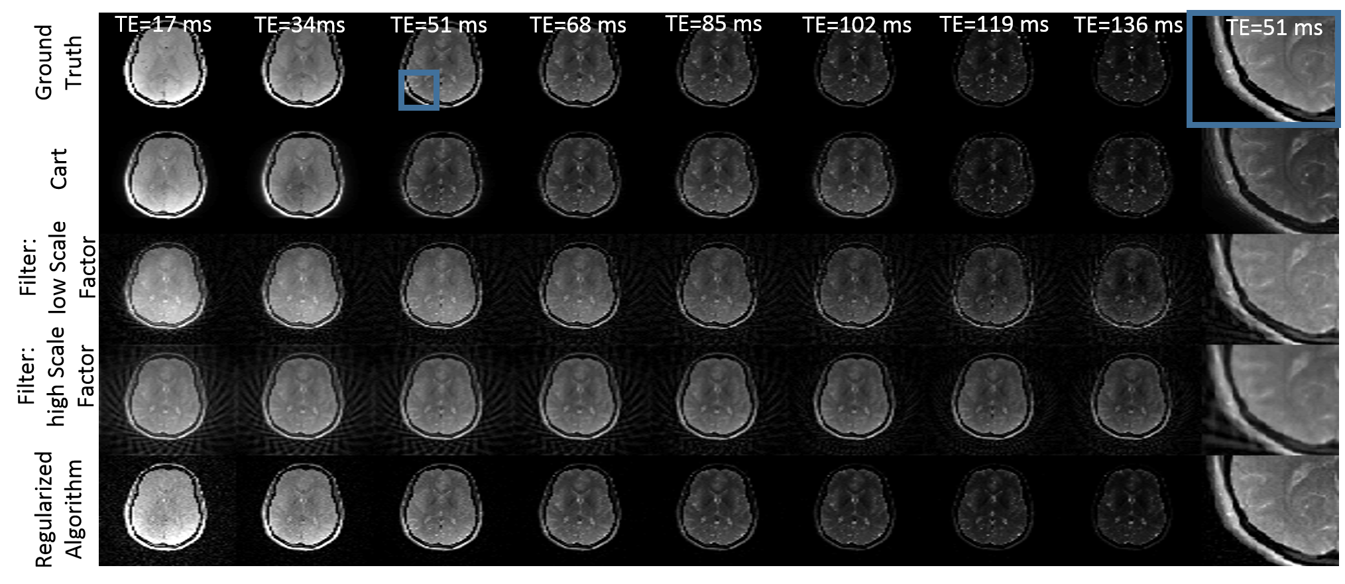Viewport: 1345px width, 584px height.
Task: Select the Filter high Scale Factor image at TE=102 ms
Action: pyautogui.click(x=855, y=398)
